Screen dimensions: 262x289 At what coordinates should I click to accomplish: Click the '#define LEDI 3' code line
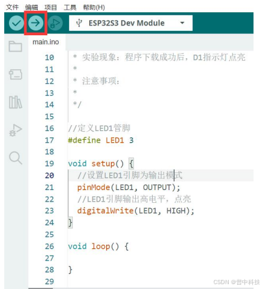click(x=101, y=140)
